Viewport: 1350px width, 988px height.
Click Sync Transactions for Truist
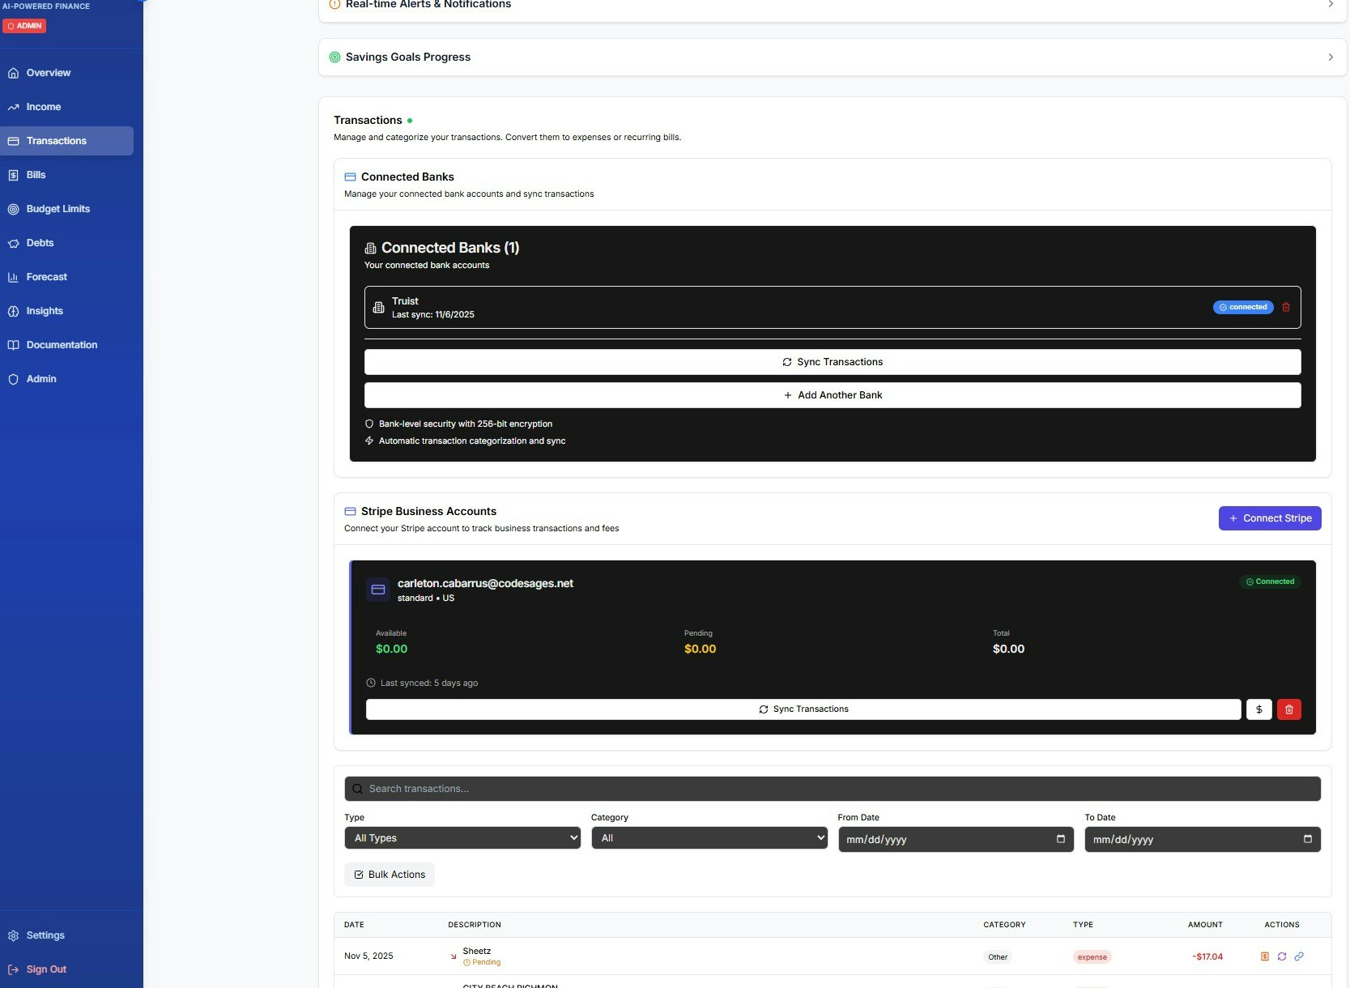pyautogui.click(x=833, y=362)
